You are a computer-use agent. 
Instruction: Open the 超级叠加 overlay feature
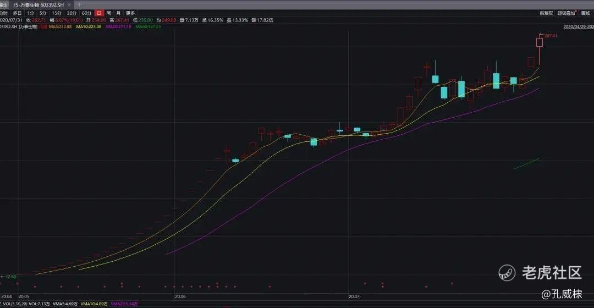click(566, 13)
